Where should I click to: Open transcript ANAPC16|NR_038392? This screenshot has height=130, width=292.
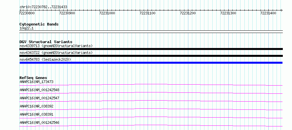[x=37, y=106]
